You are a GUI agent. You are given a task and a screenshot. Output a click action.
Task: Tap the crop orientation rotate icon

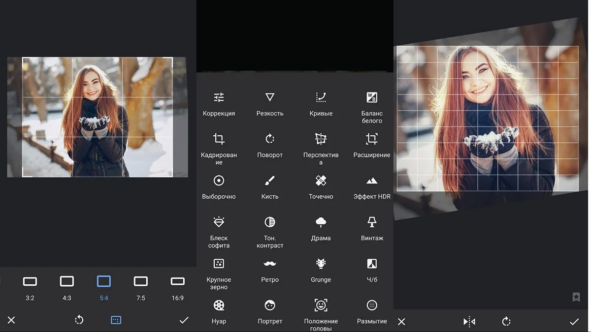79,320
